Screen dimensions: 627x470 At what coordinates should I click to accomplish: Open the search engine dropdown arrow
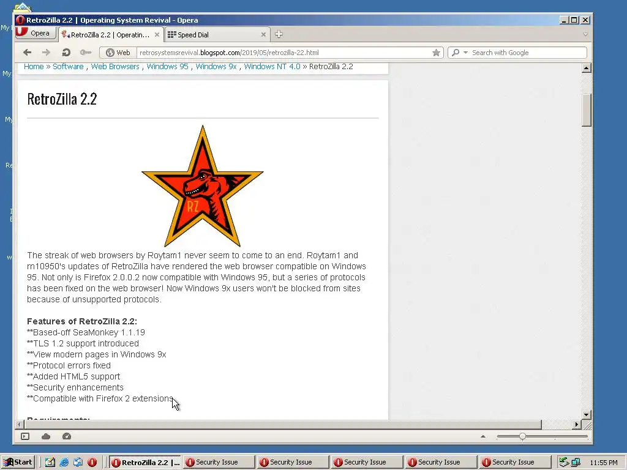(x=465, y=53)
